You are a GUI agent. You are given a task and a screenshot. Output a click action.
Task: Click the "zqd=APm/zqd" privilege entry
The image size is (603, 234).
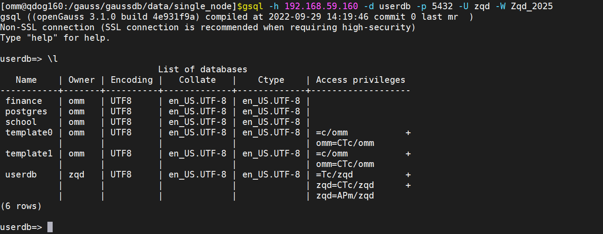tap(345, 195)
